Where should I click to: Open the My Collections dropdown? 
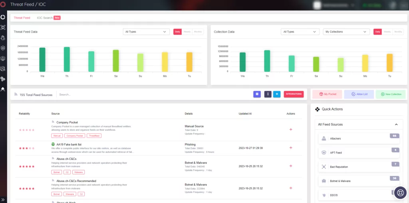pyautogui.click(x=346, y=32)
